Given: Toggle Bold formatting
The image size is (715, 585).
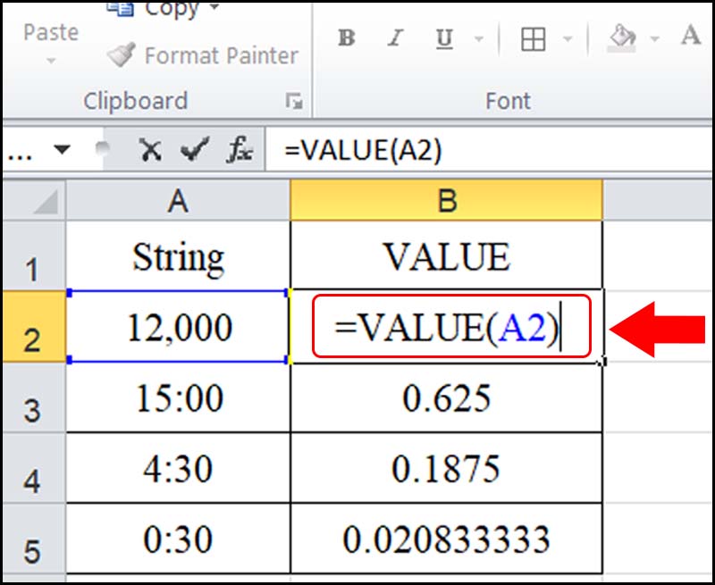Looking at the screenshot, I should click(347, 38).
